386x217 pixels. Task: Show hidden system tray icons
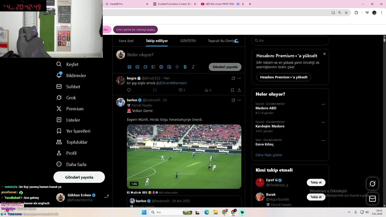click(350, 212)
